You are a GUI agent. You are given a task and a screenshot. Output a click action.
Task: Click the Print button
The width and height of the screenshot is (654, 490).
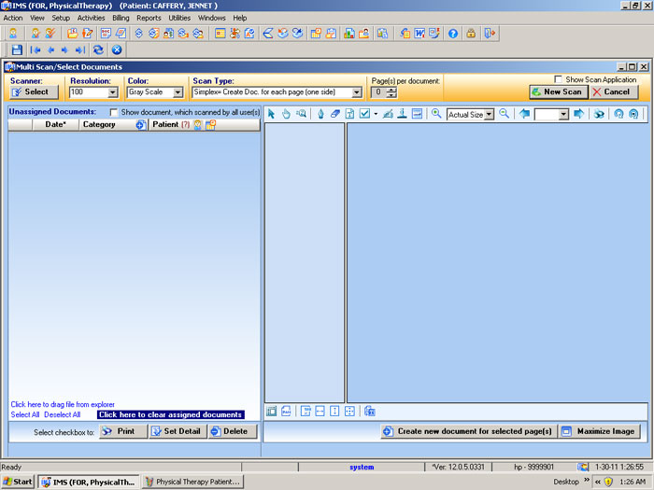(123, 431)
